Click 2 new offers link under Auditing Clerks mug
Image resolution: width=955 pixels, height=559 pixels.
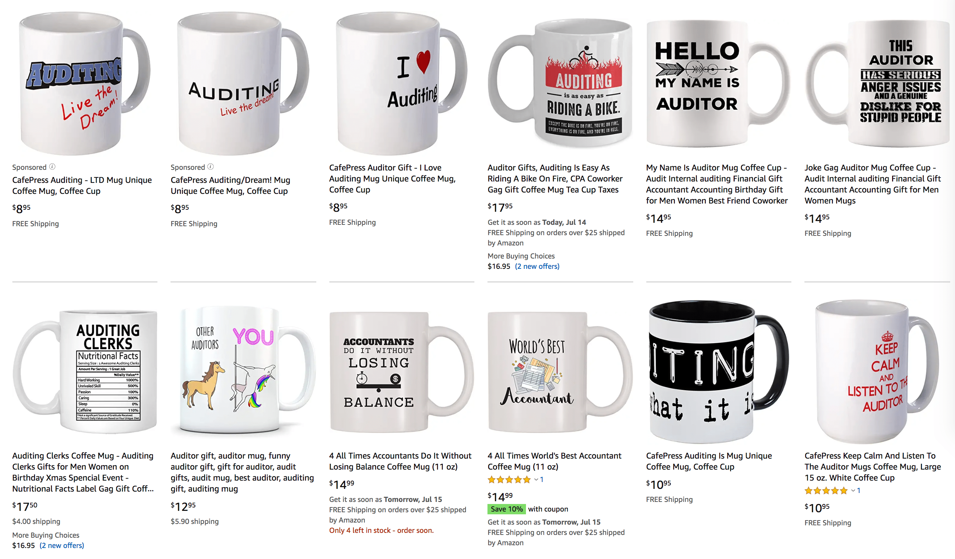[62, 546]
